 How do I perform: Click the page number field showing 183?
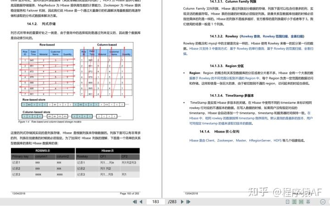tap(155, 201)
